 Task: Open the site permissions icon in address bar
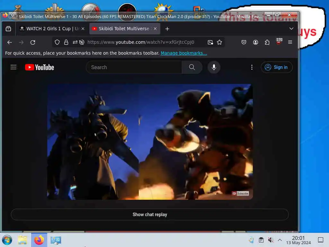click(x=75, y=42)
